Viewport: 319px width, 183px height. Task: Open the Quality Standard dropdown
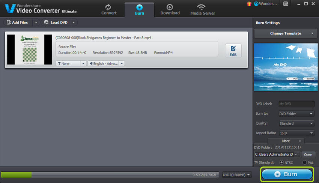tap(296, 123)
